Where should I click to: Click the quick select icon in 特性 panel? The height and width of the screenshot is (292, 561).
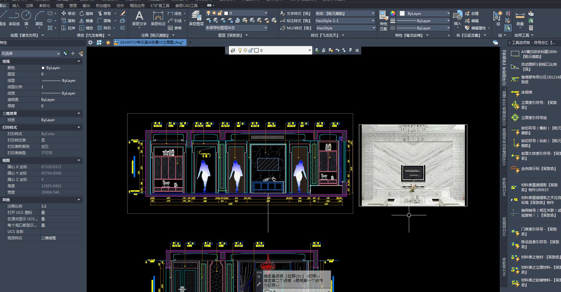click(x=81, y=54)
